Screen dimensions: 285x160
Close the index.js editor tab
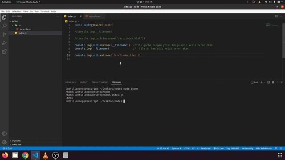(x=81, y=16)
